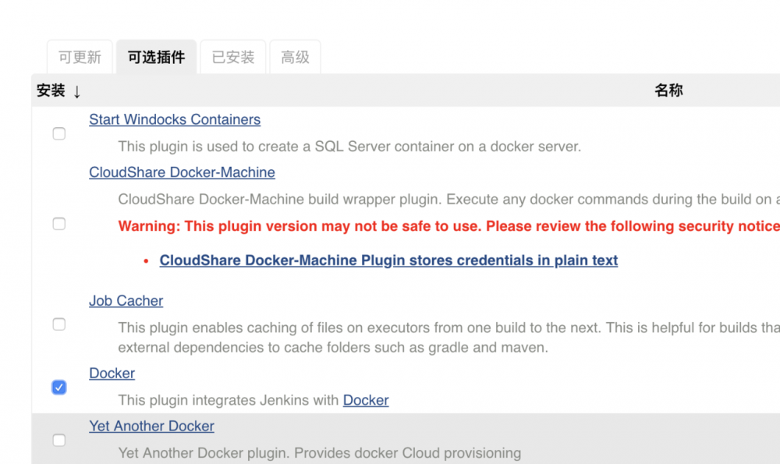The height and width of the screenshot is (464, 780).
Task: Open the Docker plugin link
Action: pos(112,373)
